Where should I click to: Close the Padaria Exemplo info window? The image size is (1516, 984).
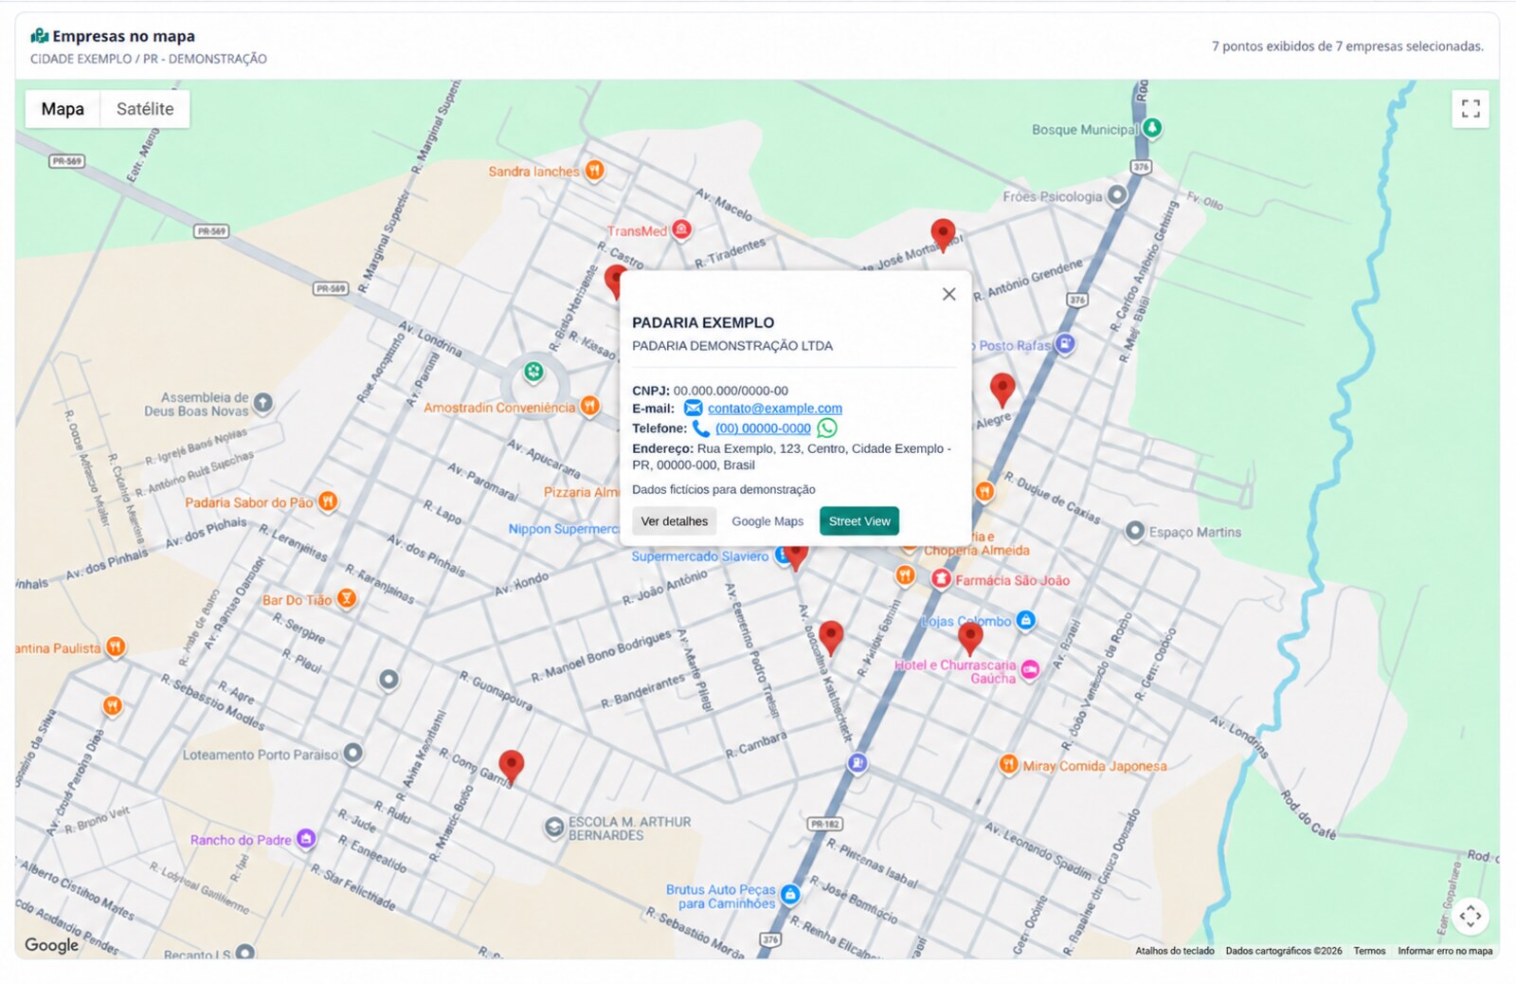(948, 294)
